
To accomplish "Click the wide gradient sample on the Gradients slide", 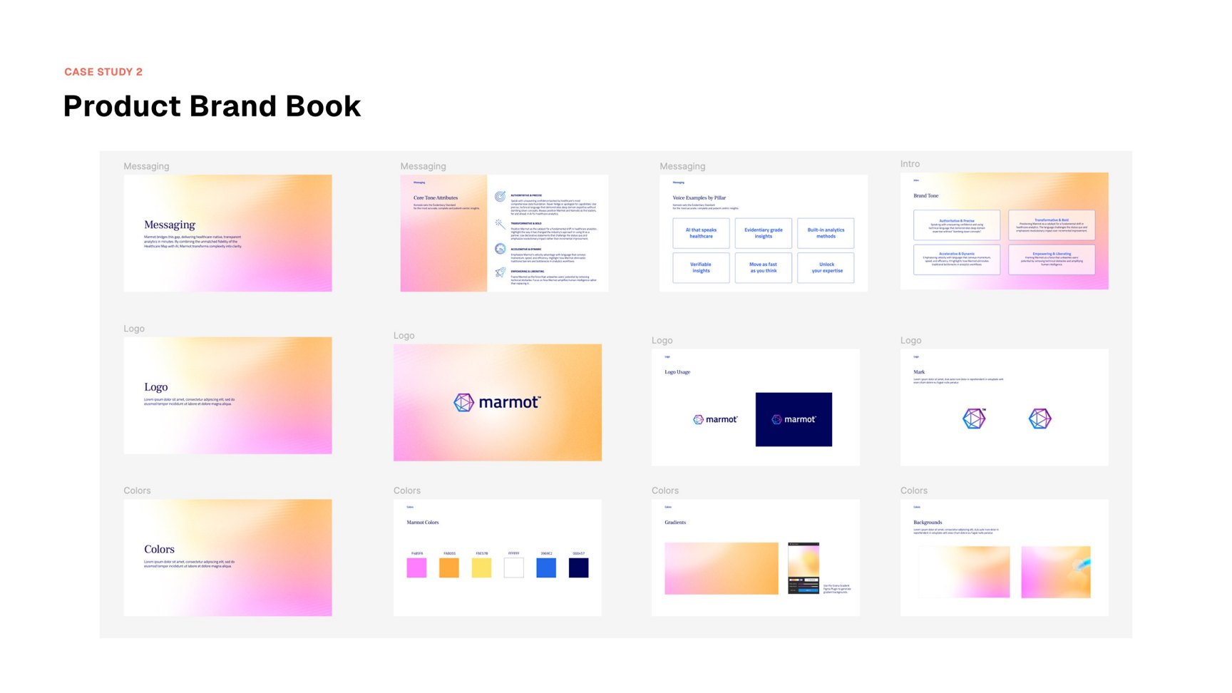I will click(722, 568).
